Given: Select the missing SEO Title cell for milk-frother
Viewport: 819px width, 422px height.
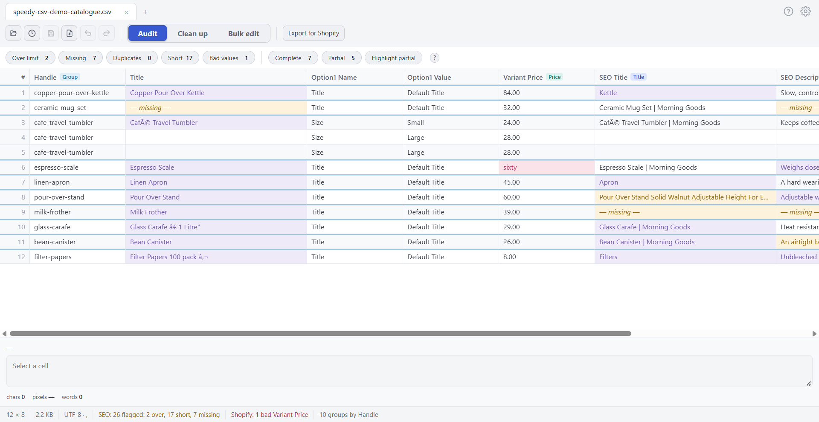Looking at the screenshot, I should coord(685,212).
